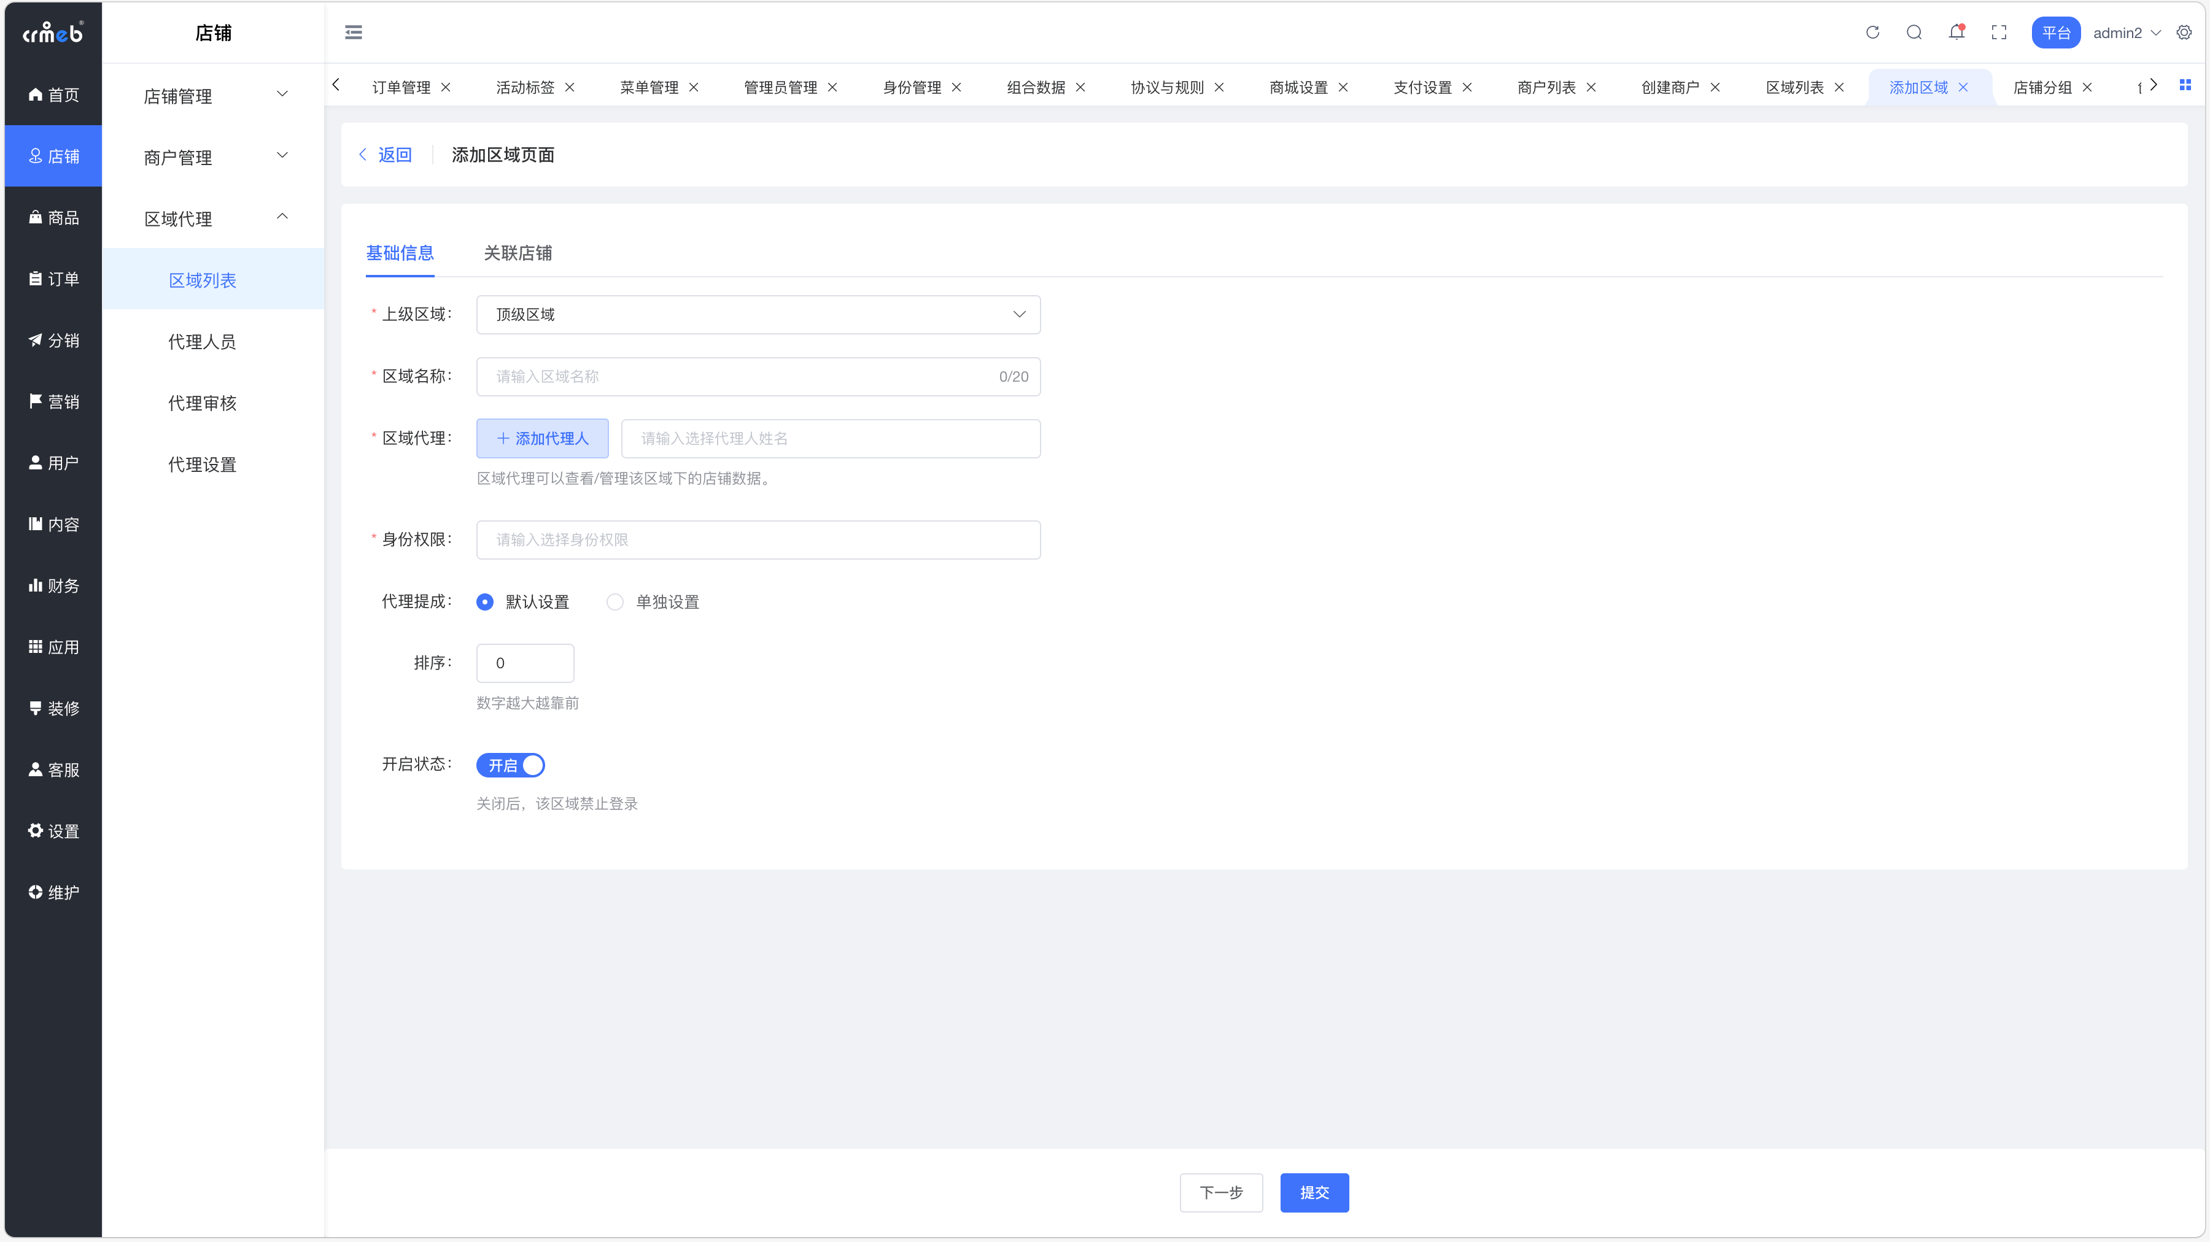The height and width of the screenshot is (1242, 2210).
Task: Open the gear settings icon top right
Action: coord(2184,33)
